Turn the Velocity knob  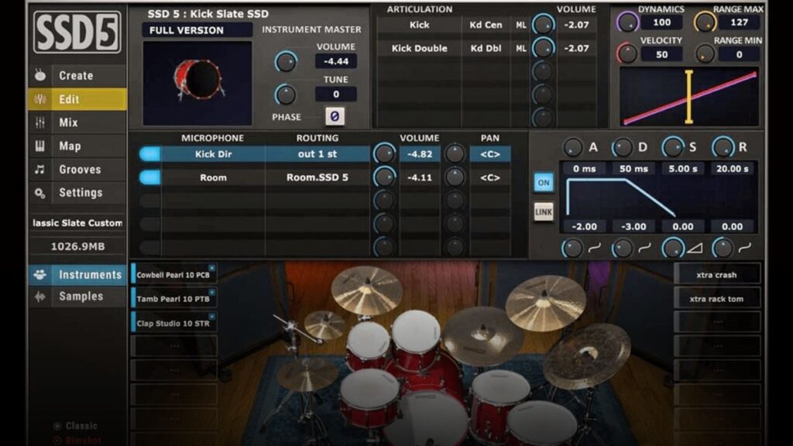pyautogui.click(x=627, y=53)
